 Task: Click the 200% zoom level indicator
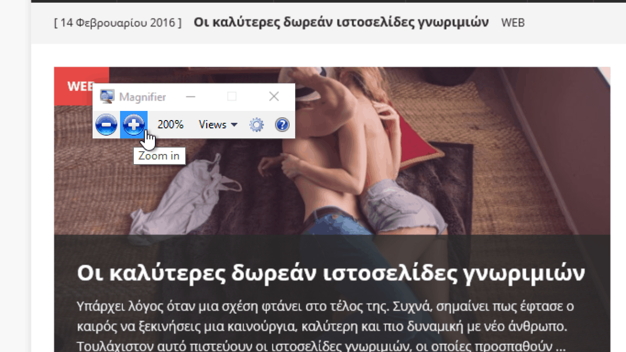[170, 125]
